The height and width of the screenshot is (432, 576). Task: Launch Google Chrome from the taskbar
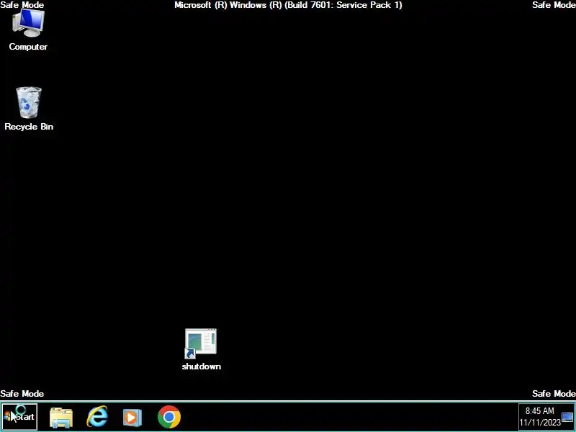(x=169, y=417)
